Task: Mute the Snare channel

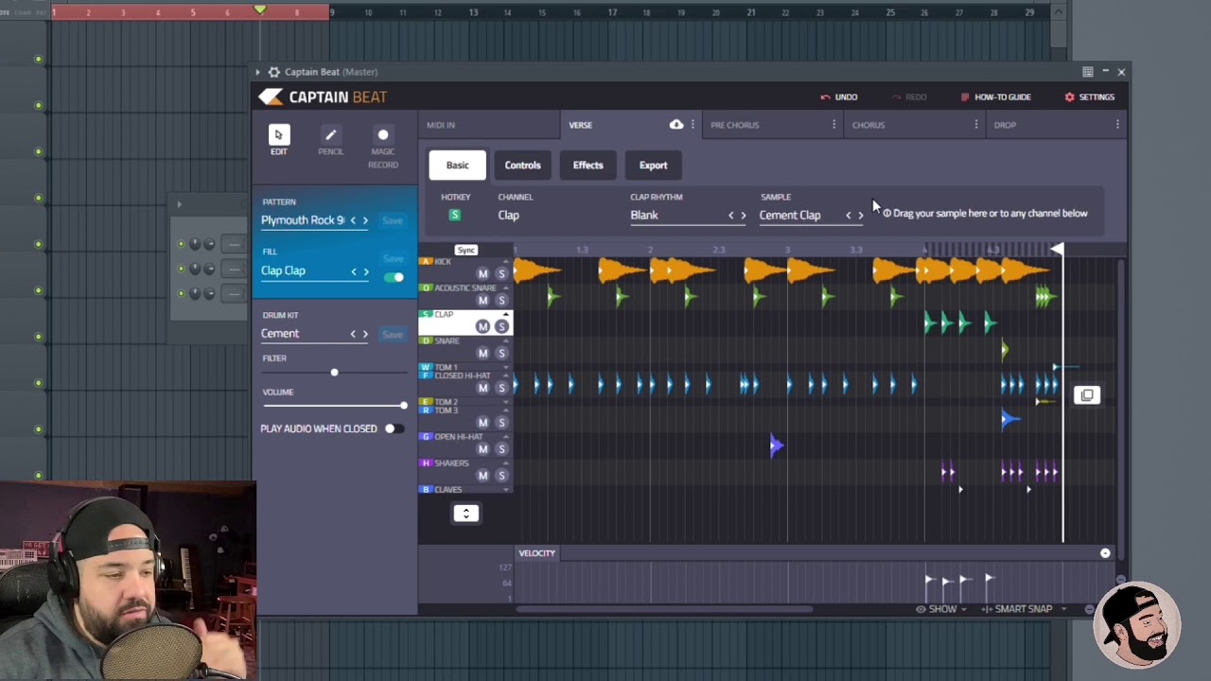Action: point(483,353)
